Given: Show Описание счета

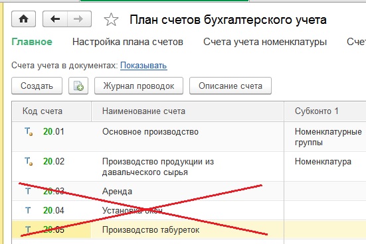Looking at the screenshot, I should tap(230, 86).
